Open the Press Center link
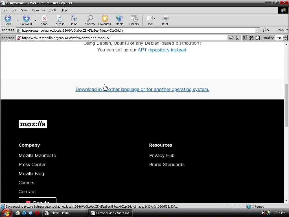The image size is (289, 217). (x=32, y=165)
